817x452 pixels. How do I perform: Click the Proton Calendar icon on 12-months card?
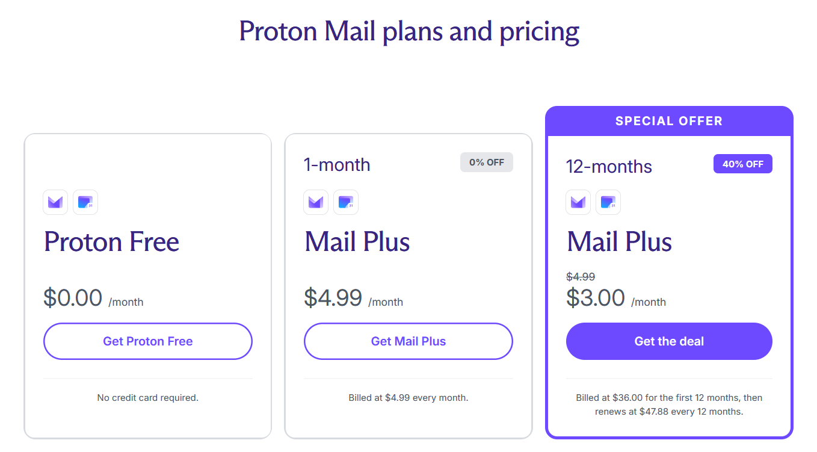[608, 202]
